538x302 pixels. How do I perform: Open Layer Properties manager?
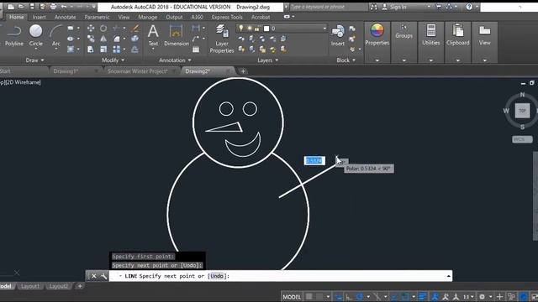tap(222, 39)
